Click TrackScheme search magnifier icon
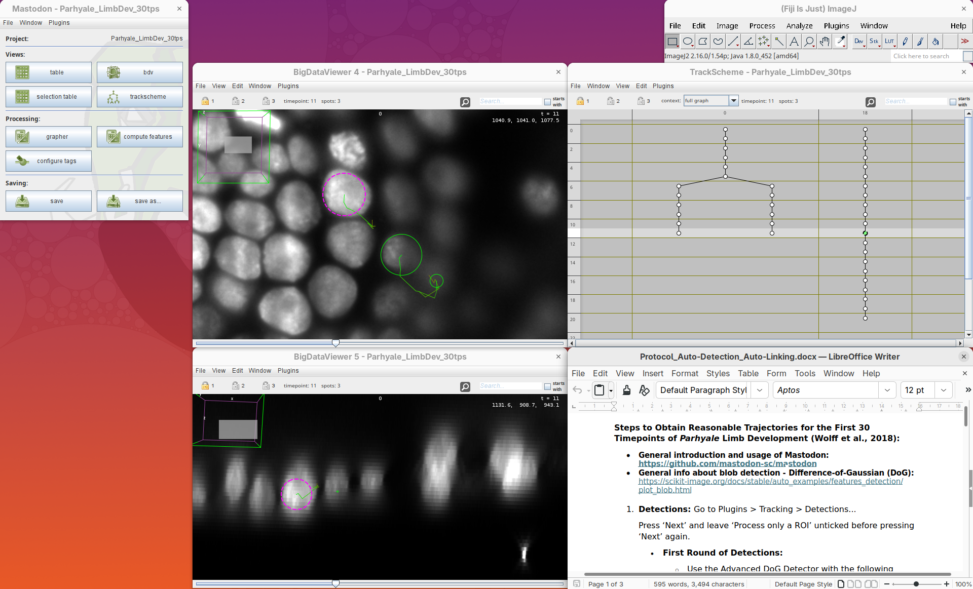The image size is (973, 589). point(870,102)
